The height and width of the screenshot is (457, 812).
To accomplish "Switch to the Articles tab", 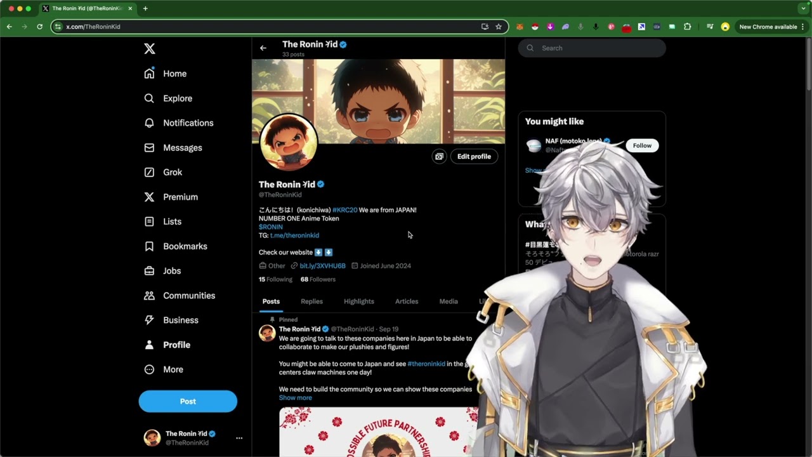I will 407,301.
